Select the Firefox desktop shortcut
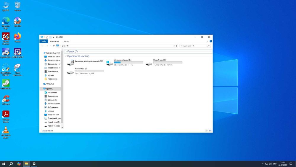This screenshot has height=167, width=296. (17, 37)
